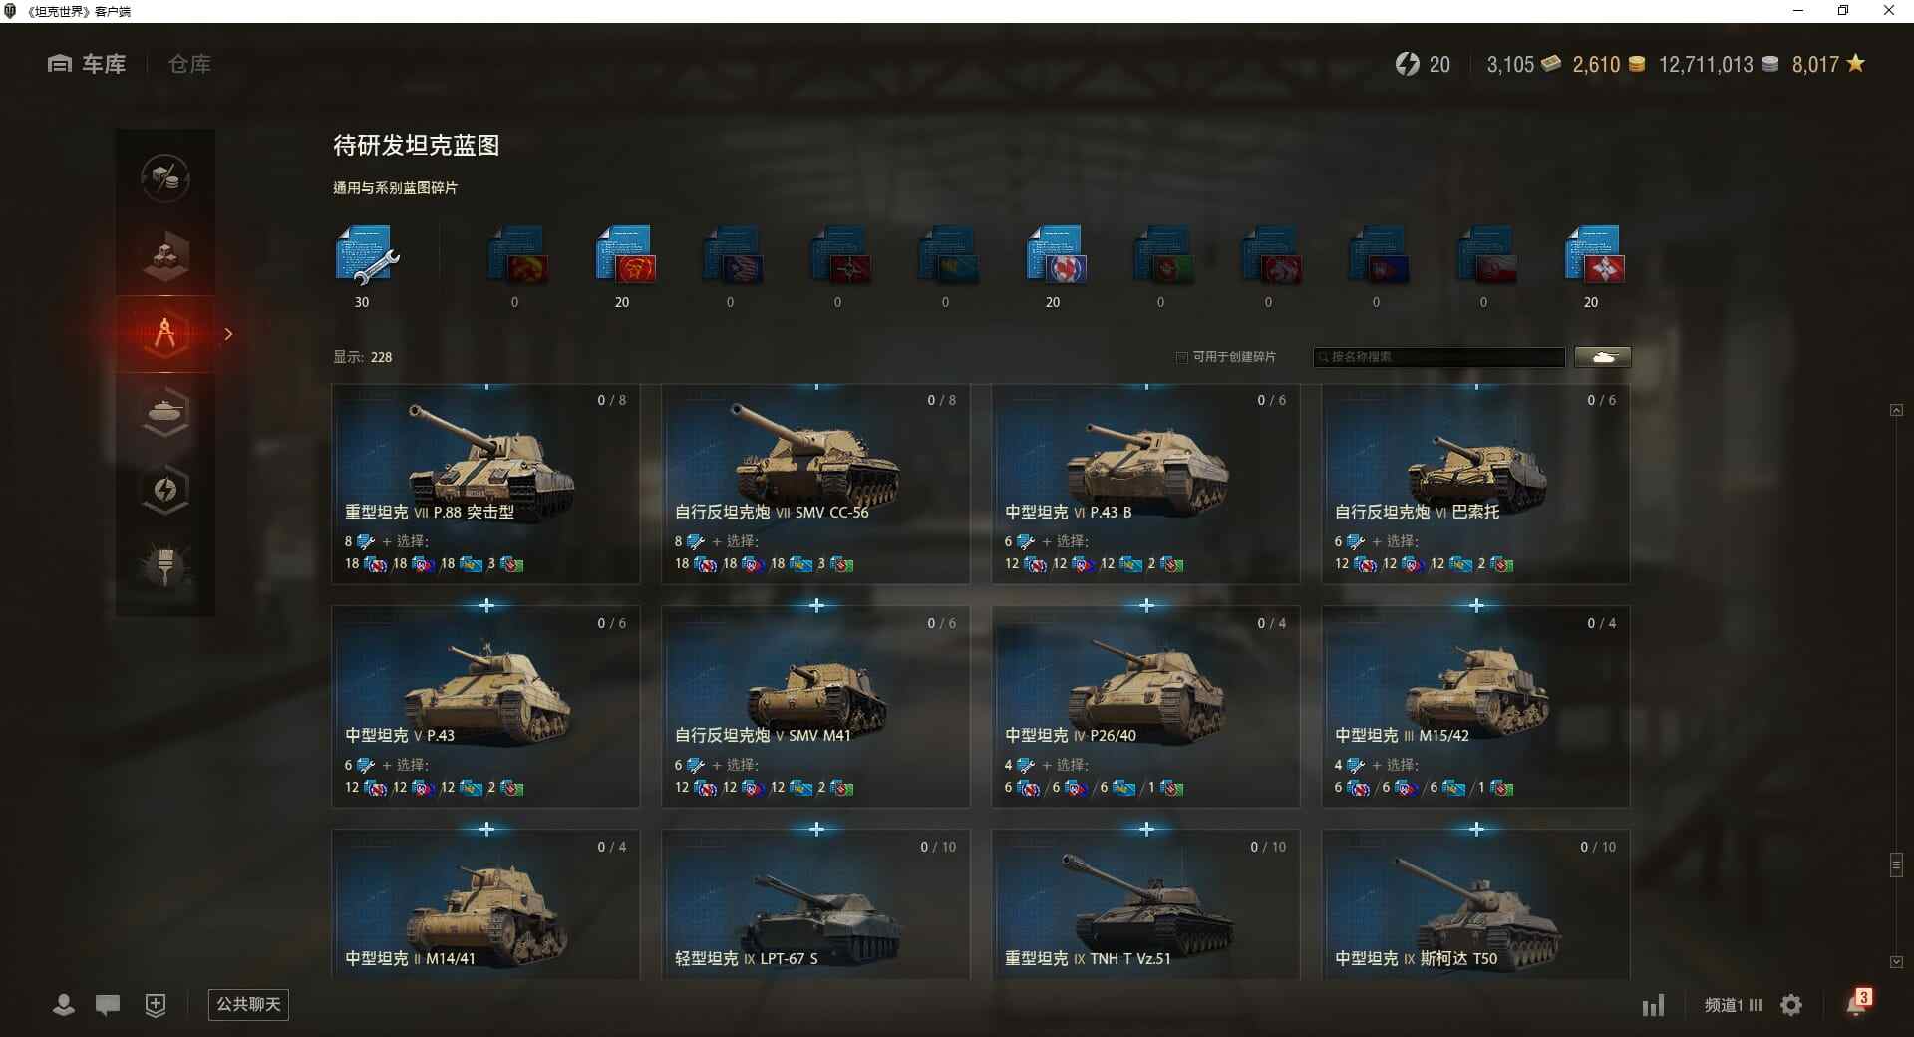Switch to 仓库 tab
Screen dimensions: 1914x1037
click(189, 64)
